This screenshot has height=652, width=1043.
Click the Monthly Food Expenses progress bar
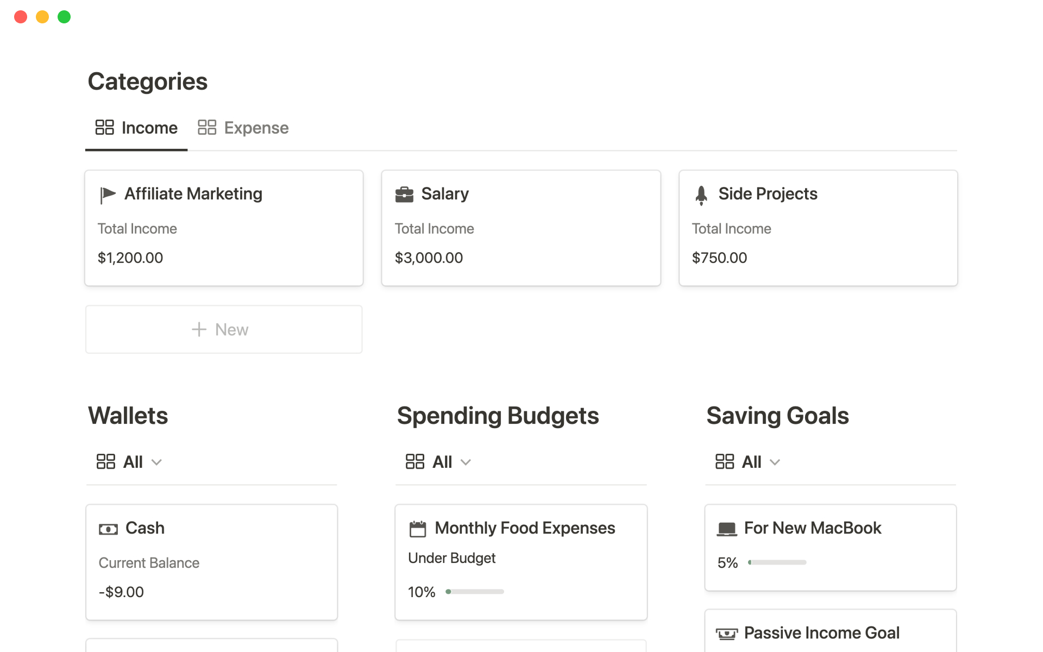coord(475,592)
